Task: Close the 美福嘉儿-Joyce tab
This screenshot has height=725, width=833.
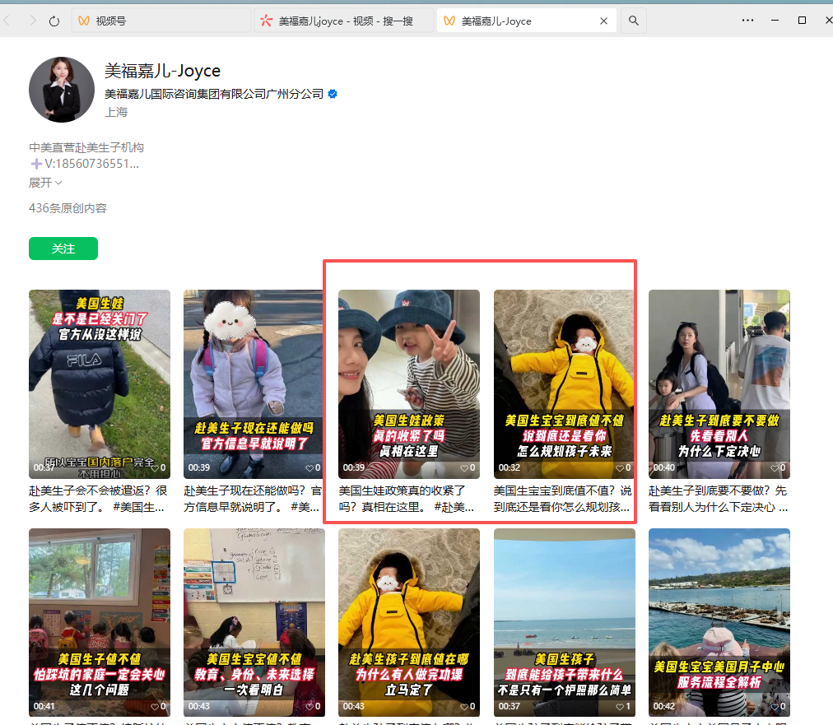Action: (603, 21)
